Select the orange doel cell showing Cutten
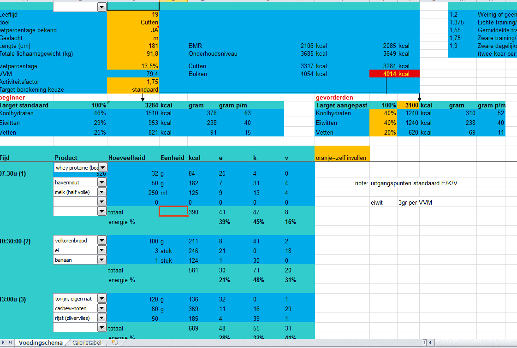The width and height of the screenshot is (517, 348). tap(133, 22)
